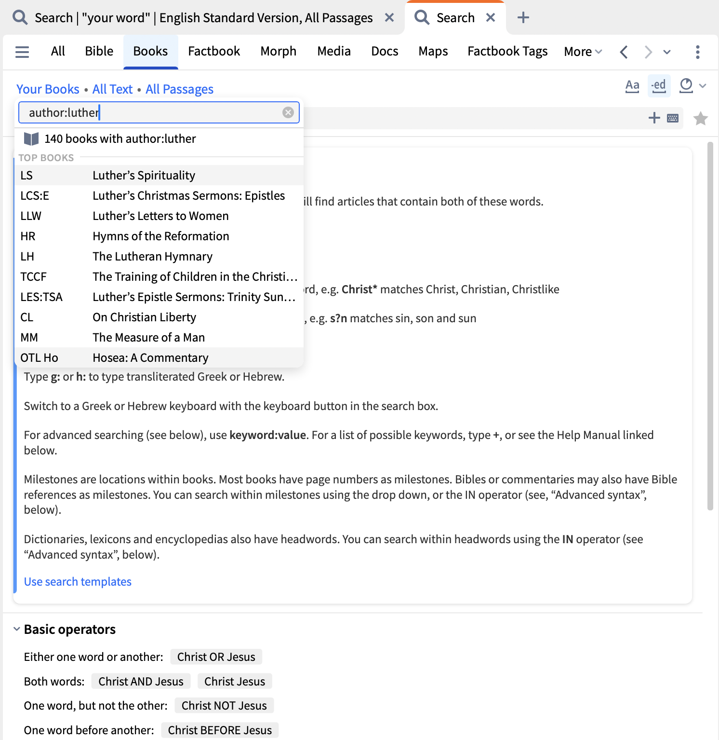Go forward with the right arrow

click(648, 52)
